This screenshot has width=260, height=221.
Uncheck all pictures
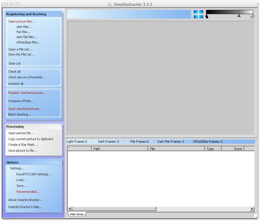point(16,84)
